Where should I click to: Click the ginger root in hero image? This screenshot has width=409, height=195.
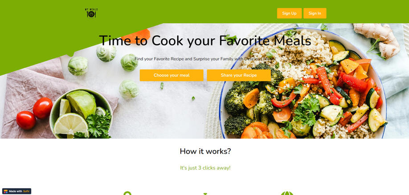click(376, 39)
